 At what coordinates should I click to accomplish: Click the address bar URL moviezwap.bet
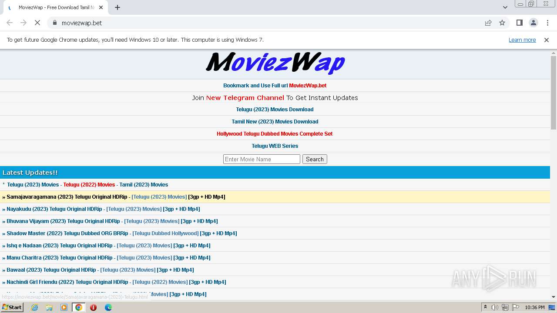click(82, 23)
